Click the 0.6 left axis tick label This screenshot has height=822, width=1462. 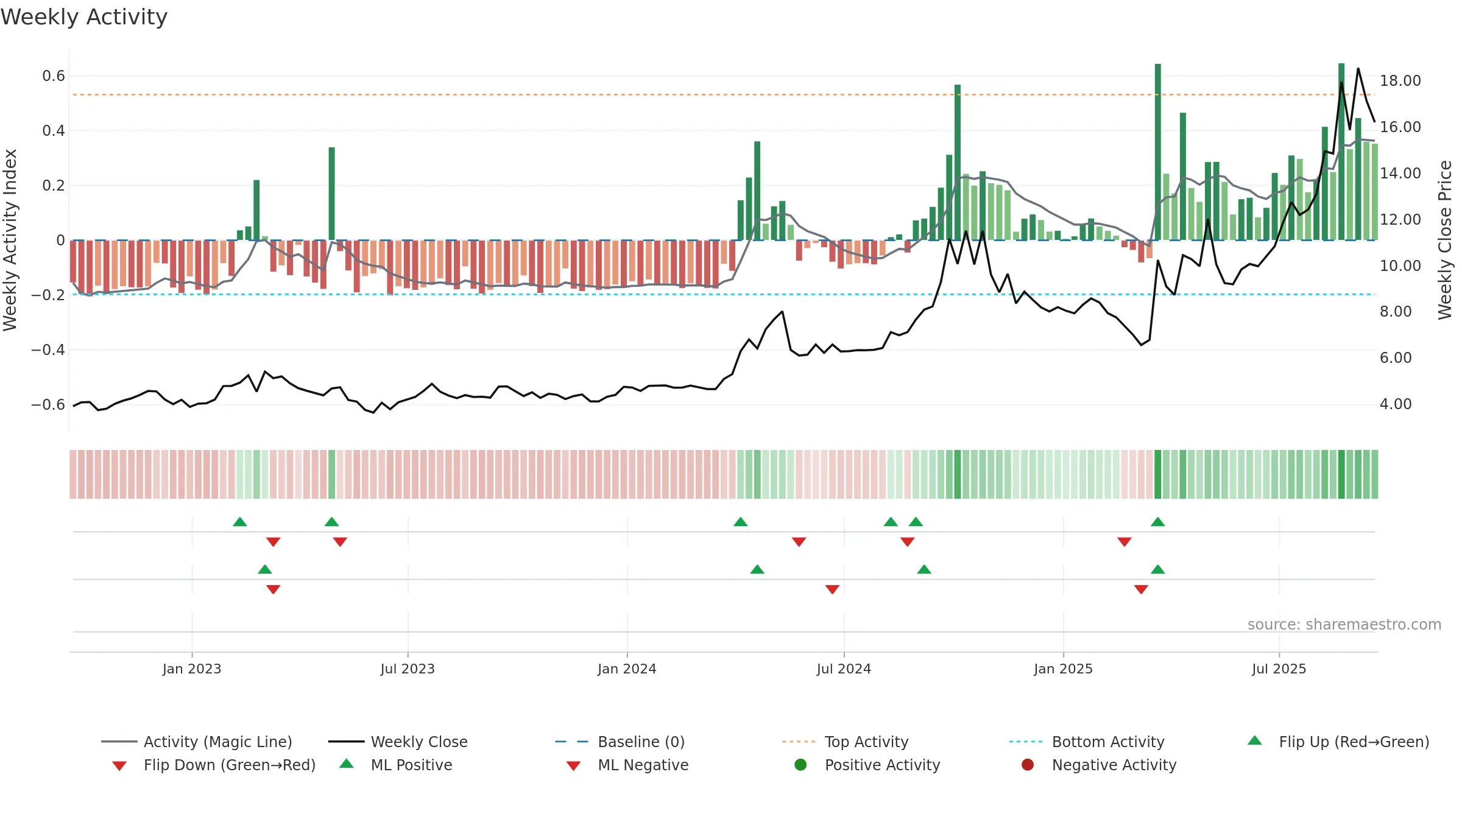[x=54, y=76]
